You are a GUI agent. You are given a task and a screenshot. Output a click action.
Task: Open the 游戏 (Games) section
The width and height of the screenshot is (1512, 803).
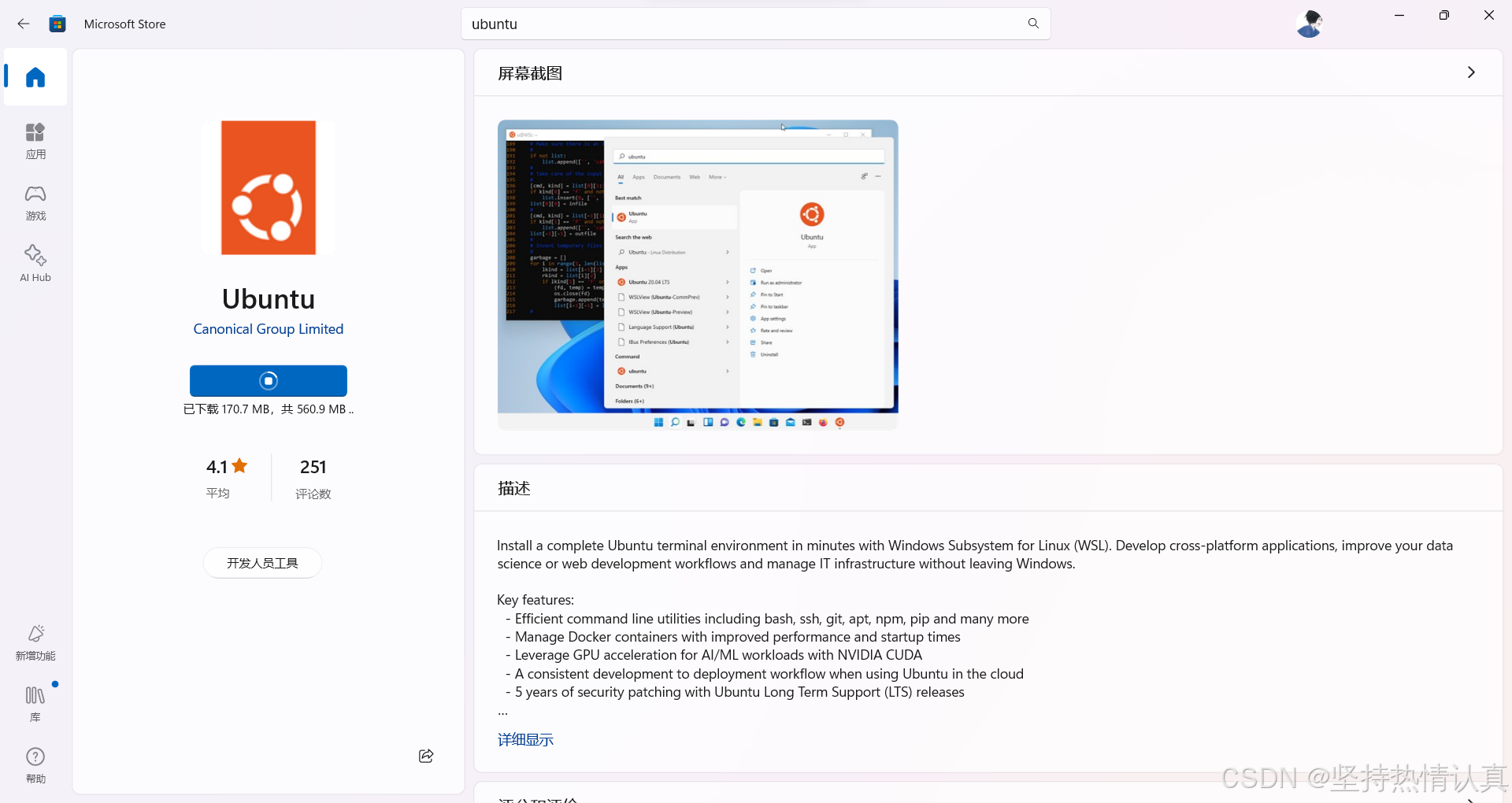[35, 202]
